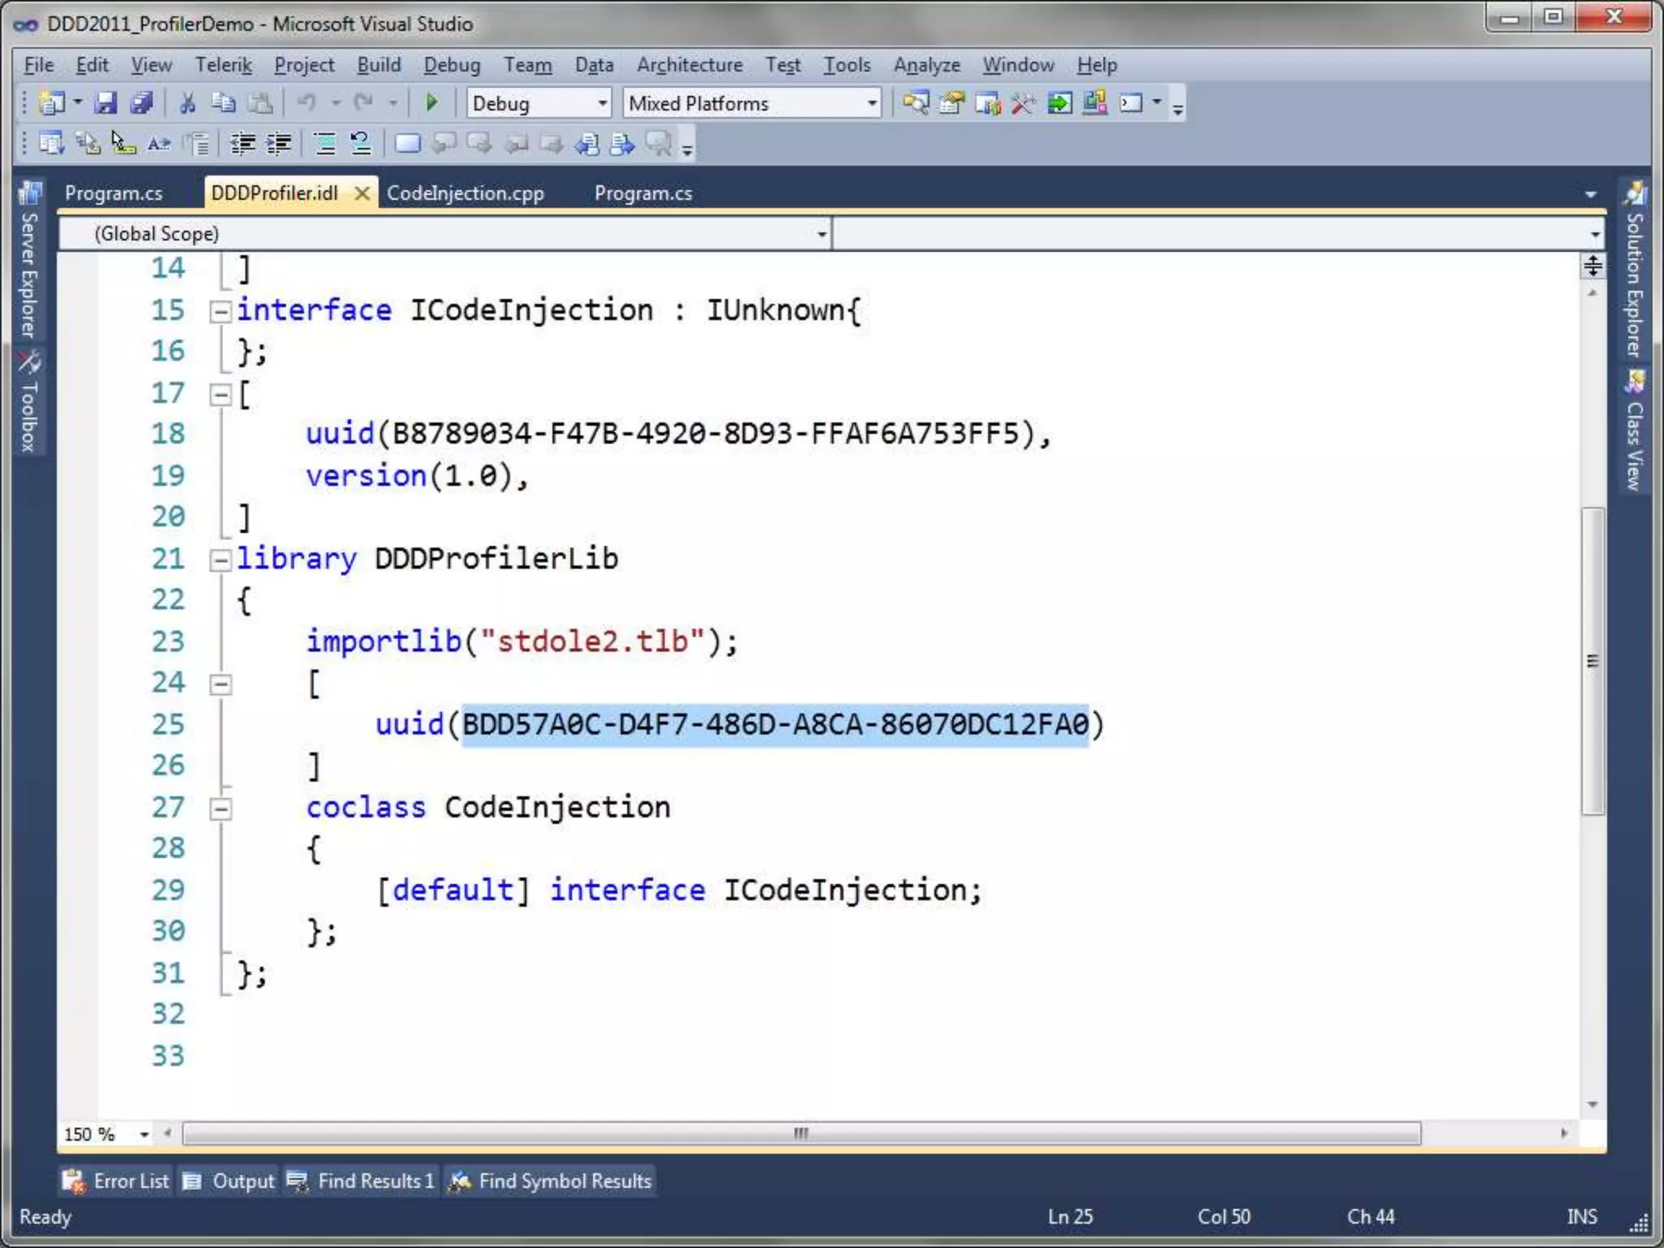This screenshot has height=1248, width=1664.
Task: Collapse the library DDDProfilerLib block
Action: click(219, 560)
